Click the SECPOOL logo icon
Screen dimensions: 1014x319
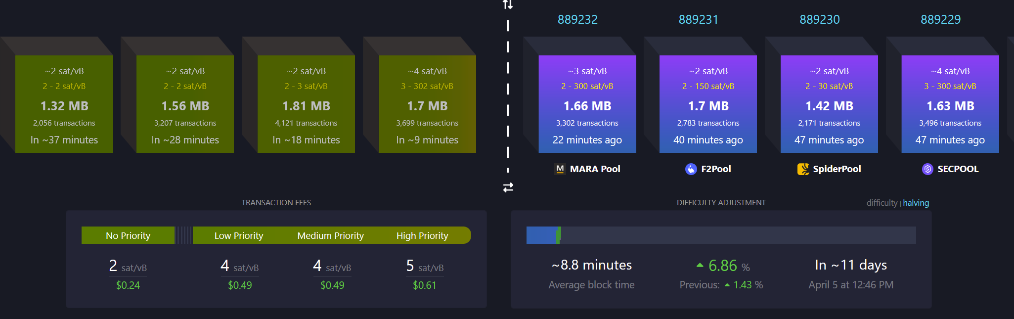pyautogui.click(x=927, y=169)
